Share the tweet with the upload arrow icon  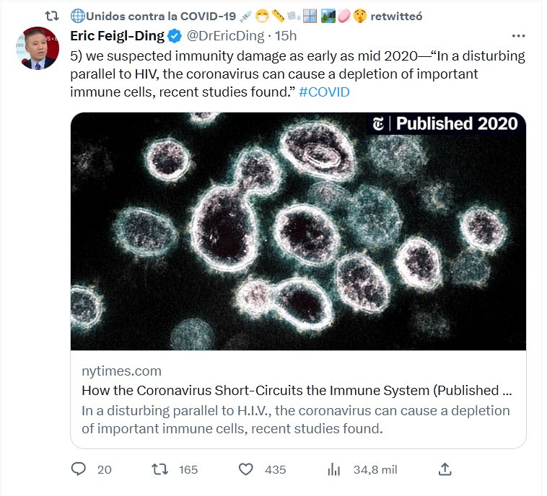point(445,469)
